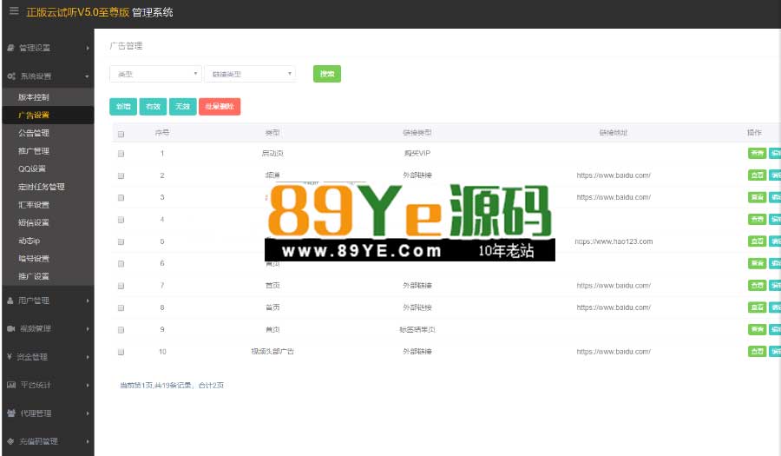Click the baidu URL in row 2
The height and width of the screenshot is (456, 781).
(x=614, y=175)
